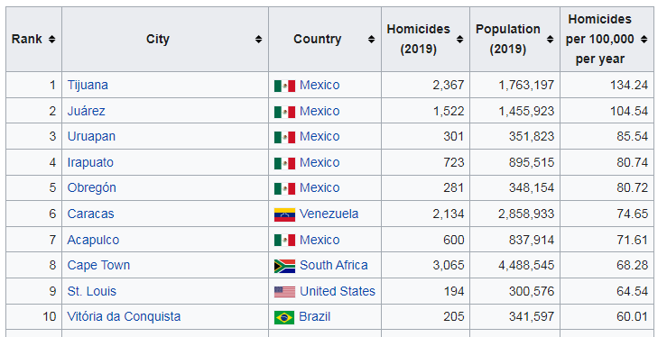667x337 pixels.
Task: Open the Juárez city link
Action: 87,111
